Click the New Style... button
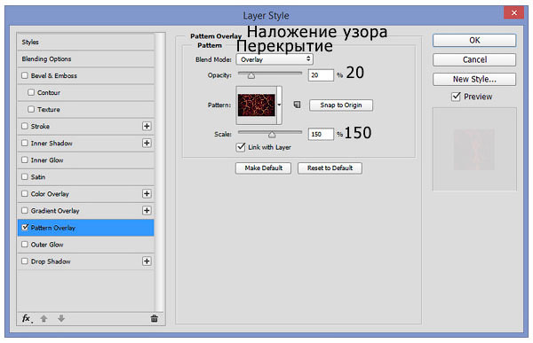Screen dimensions: 533x343 [474, 80]
